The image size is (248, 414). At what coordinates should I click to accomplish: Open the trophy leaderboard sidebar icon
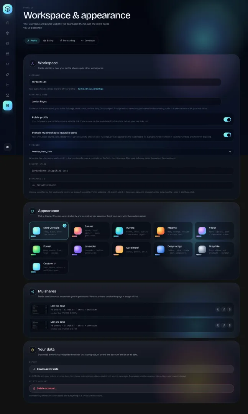click(7, 95)
